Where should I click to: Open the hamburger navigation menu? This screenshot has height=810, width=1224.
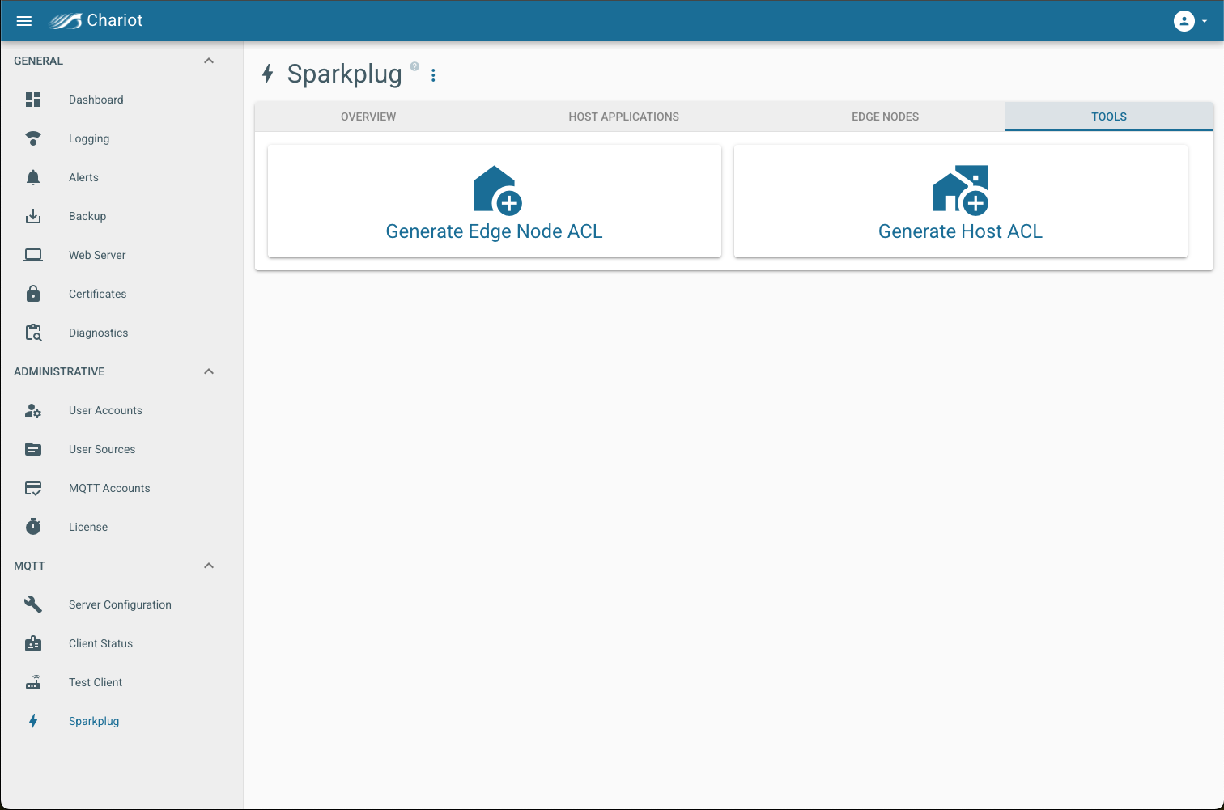click(x=24, y=21)
